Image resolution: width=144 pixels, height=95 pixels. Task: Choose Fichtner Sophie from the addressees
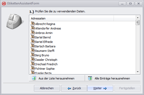pos(45,69)
